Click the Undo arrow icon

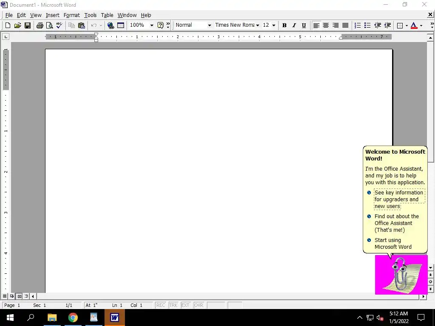(94, 25)
